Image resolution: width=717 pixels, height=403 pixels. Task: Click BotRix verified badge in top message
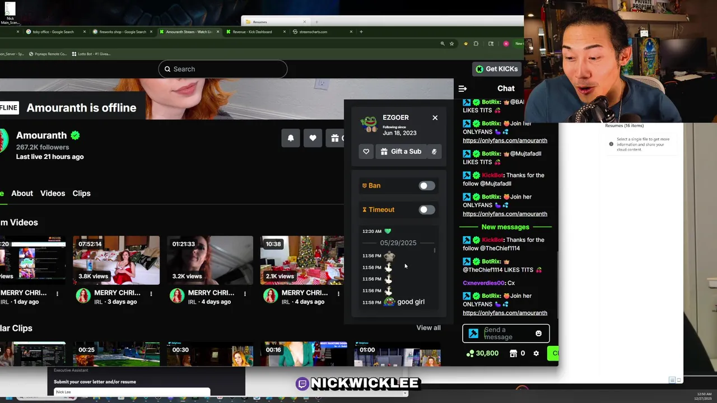tap(476, 102)
